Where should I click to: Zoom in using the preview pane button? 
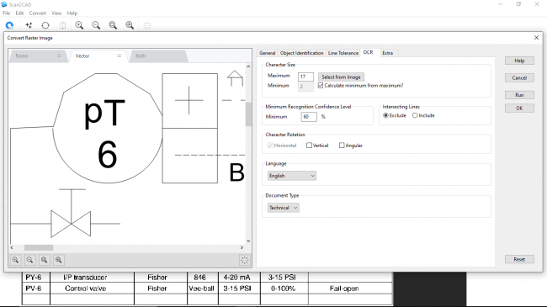(x=15, y=260)
